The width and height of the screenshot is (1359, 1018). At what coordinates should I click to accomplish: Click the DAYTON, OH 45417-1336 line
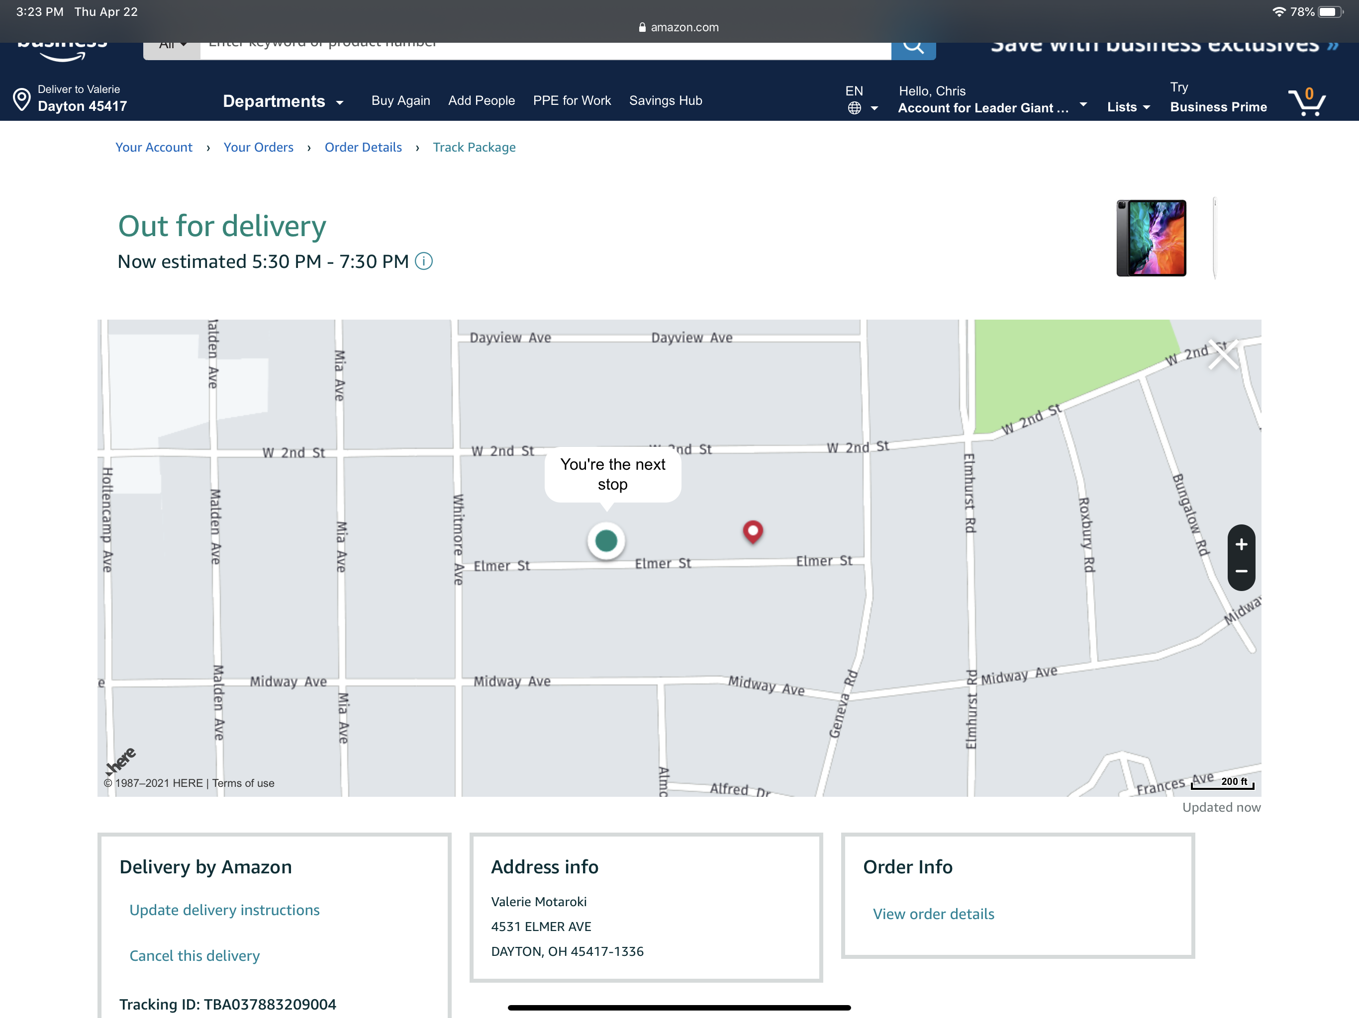(567, 951)
